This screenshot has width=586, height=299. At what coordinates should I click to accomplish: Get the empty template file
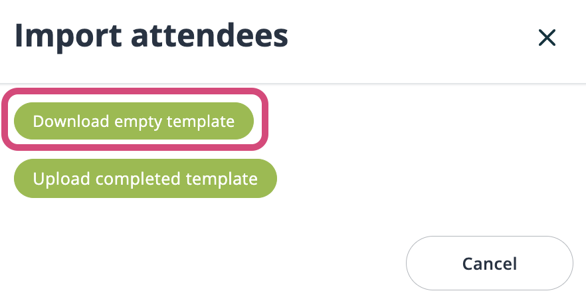(134, 121)
